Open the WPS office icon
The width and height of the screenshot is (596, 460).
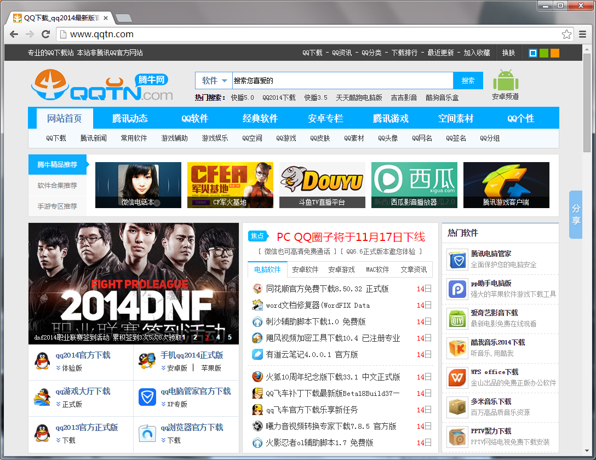[457, 377]
